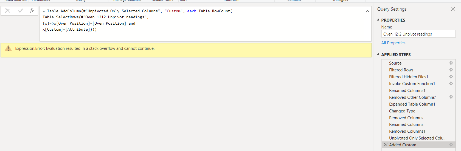This screenshot has width=461, height=151.
Task: Select the Filtered Rows step
Action: click(418, 70)
